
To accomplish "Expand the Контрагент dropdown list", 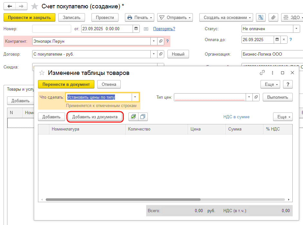I will coord(154,41).
